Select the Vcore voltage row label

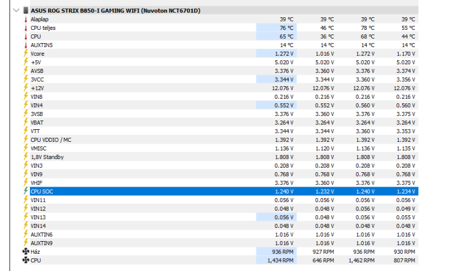[37, 54]
